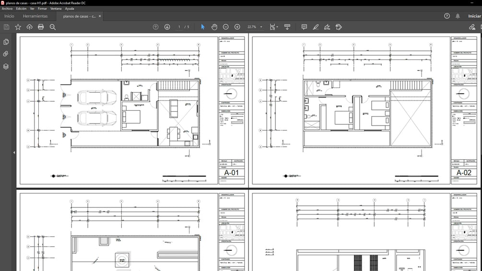Edit the current page number field
This screenshot has width=482, height=271.
(179, 27)
